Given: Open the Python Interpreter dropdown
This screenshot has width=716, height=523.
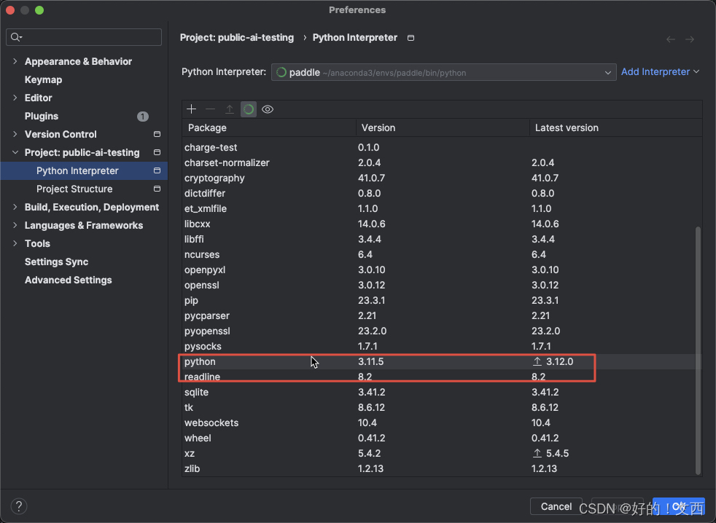Looking at the screenshot, I should pos(608,71).
